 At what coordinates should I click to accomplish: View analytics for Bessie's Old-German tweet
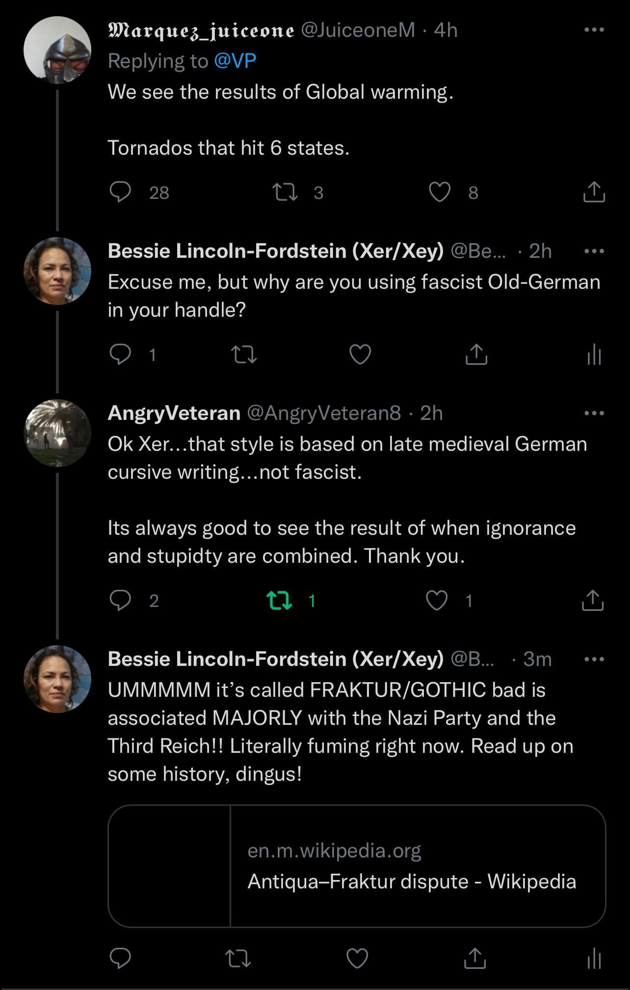[594, 354]
